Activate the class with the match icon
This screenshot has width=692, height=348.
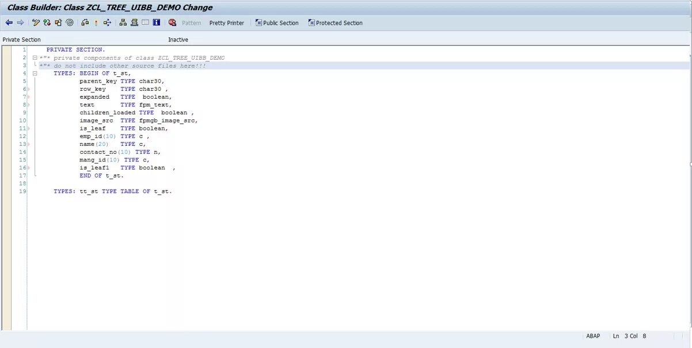point(96,23)
